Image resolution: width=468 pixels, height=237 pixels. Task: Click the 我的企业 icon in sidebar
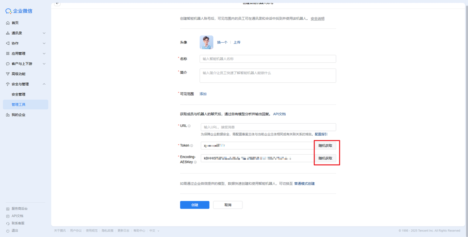coord(8,115)
